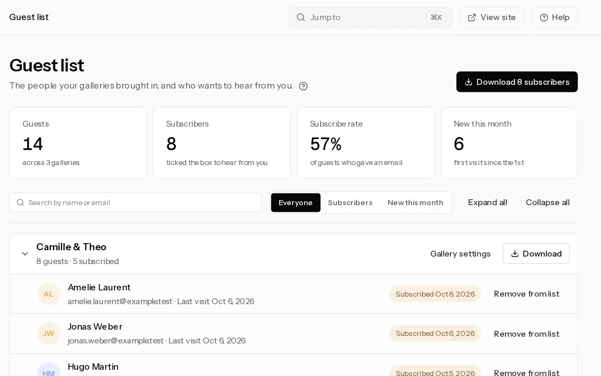Open View site link

(x=492, y=18)
